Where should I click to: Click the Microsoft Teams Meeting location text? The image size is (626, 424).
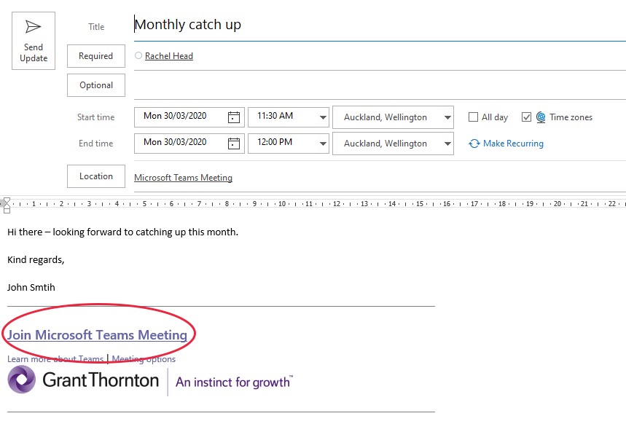[183, 178]
